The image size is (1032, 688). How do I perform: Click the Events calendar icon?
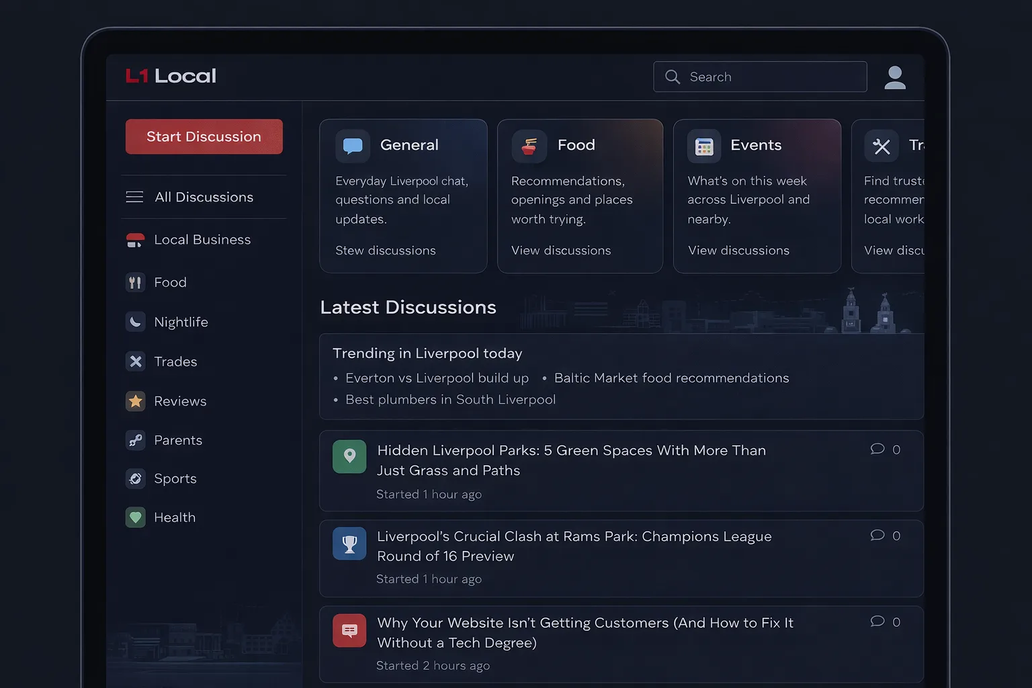(x=703, y=146)
